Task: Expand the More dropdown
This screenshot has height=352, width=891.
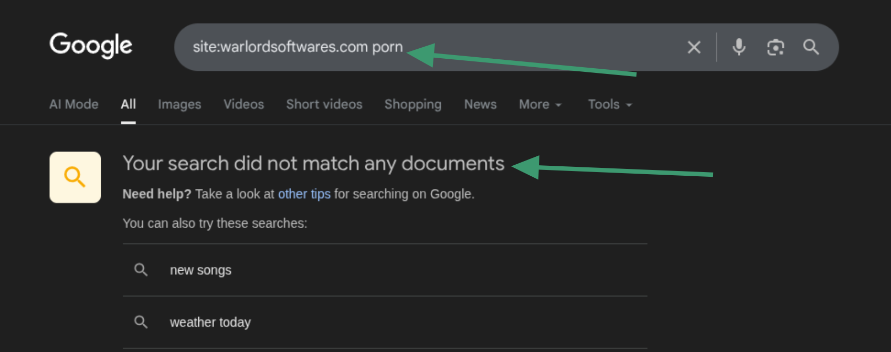Action: pos(540,104)
